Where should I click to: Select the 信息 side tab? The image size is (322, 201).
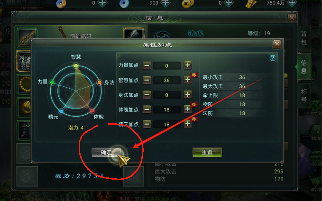tap(304, 66)
